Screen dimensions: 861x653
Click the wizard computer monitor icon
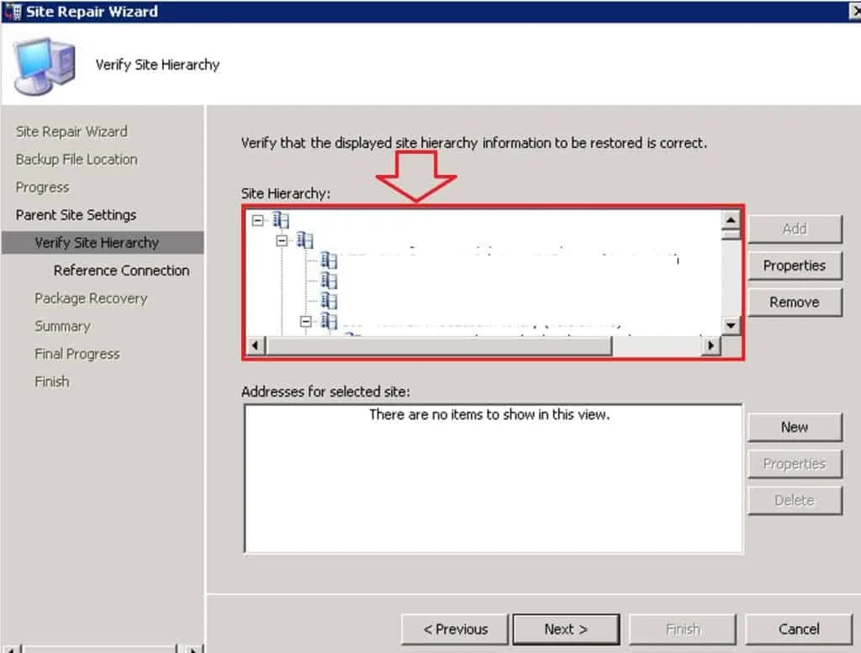click(x=44, y=63)
